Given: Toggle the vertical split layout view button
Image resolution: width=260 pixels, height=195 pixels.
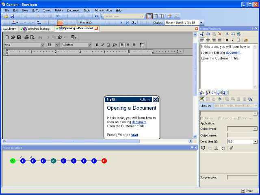Looking at the screenshot, I should pyautogui.click(x=162, y=16).
